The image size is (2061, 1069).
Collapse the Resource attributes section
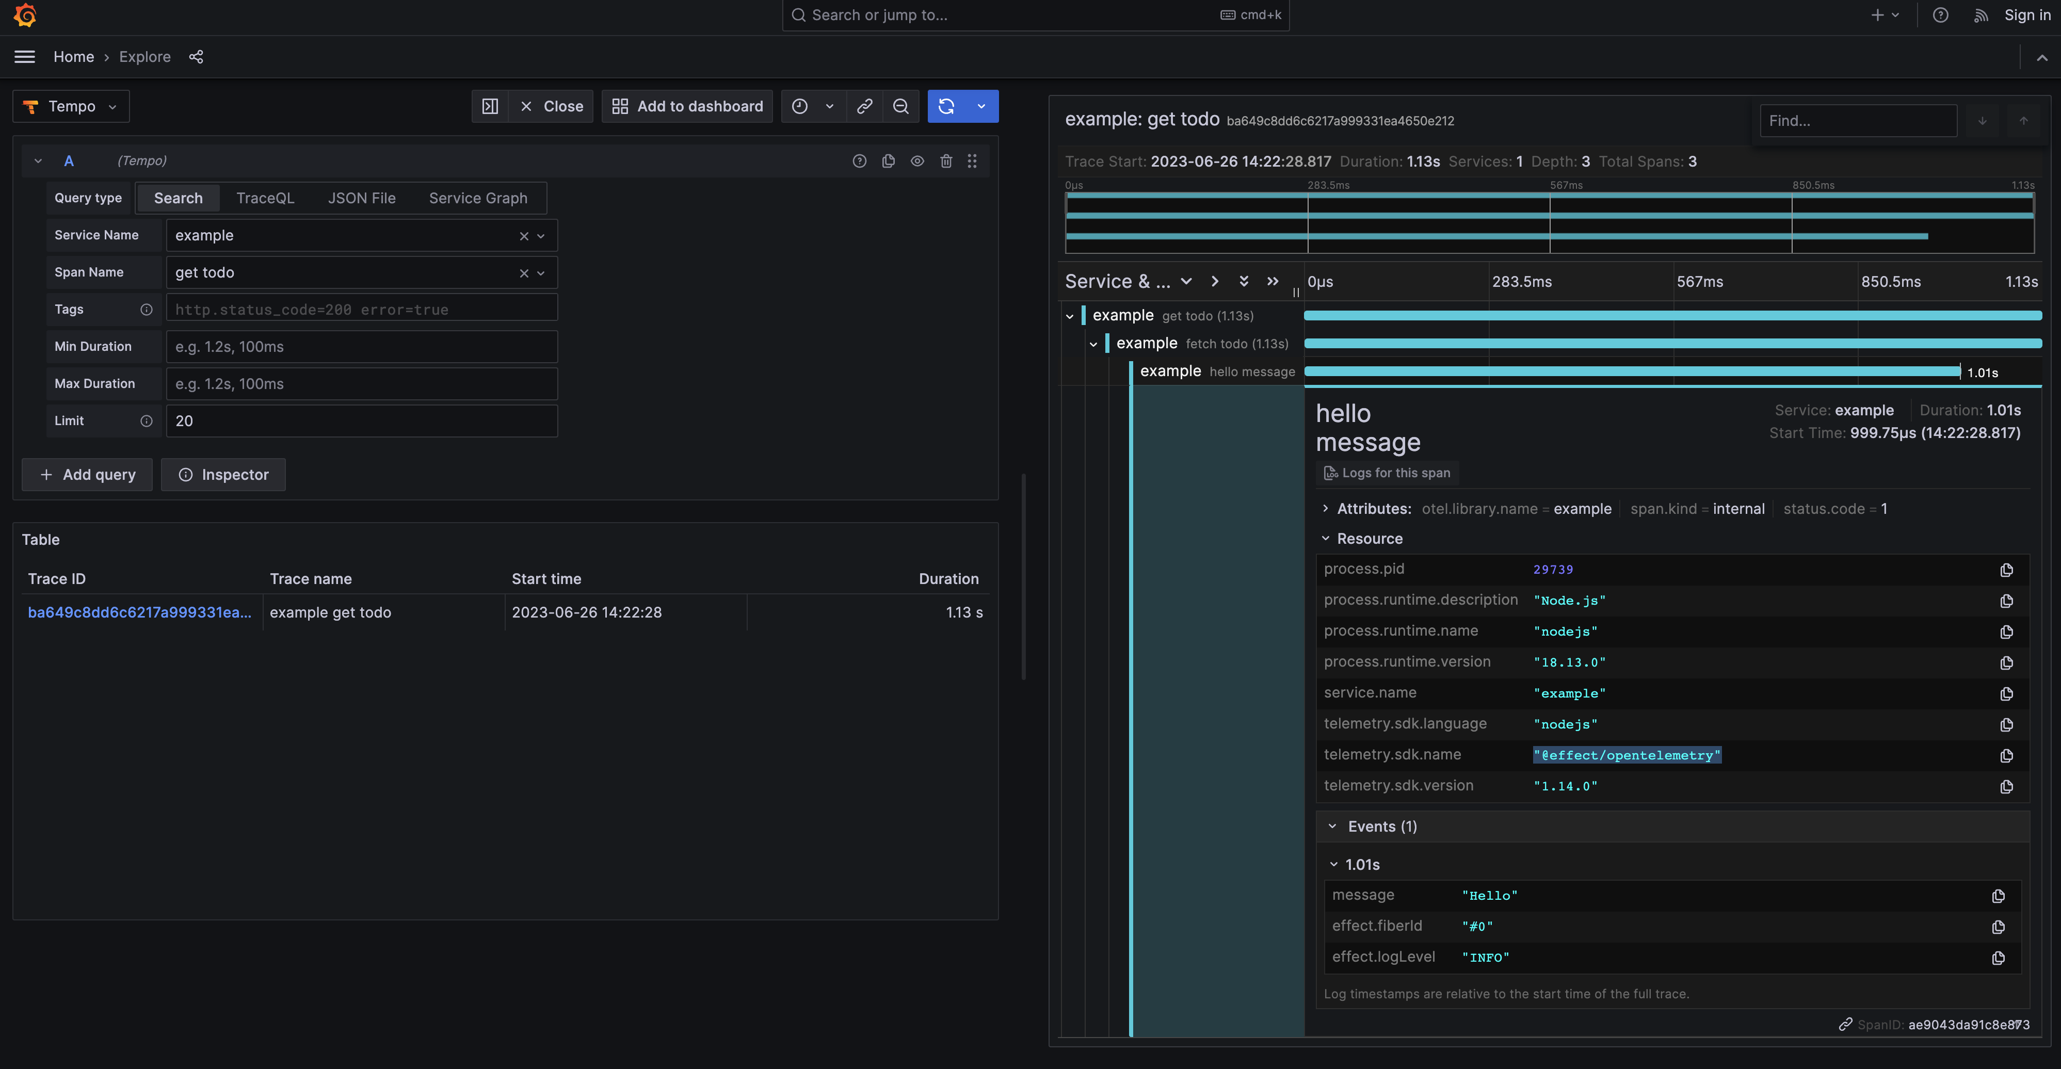pyautogui.click(x=1326, y=539)
